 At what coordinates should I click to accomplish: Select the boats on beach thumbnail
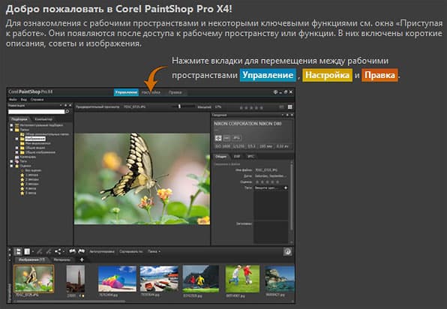pyautogui.click(x=159, y=279)
